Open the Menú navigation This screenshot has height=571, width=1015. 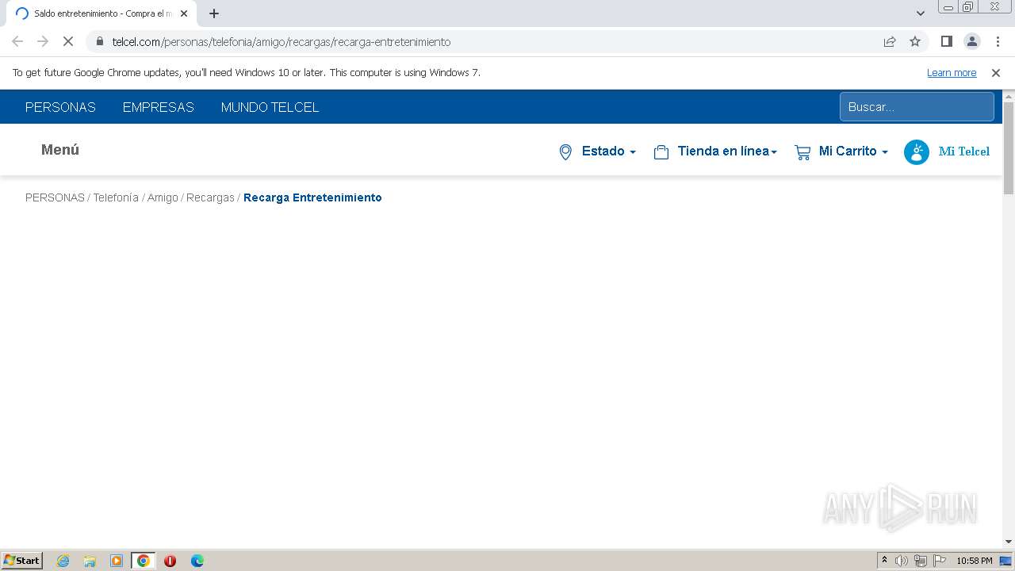tap(60, 150)
